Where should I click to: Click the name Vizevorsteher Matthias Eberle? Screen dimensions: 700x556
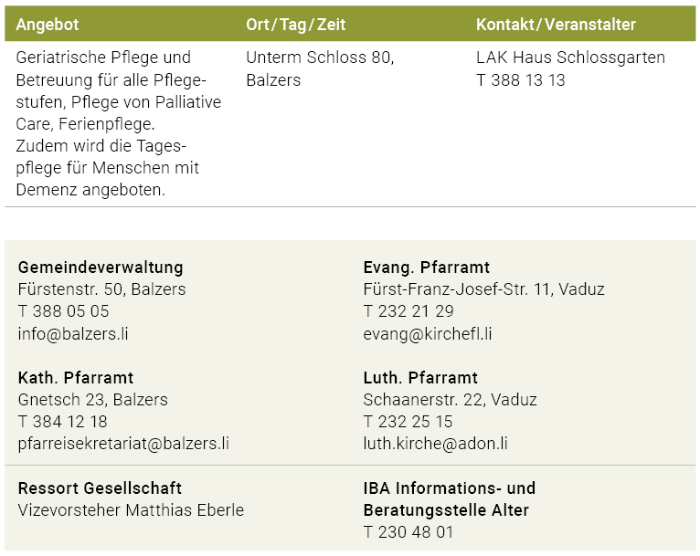(131, 510)
